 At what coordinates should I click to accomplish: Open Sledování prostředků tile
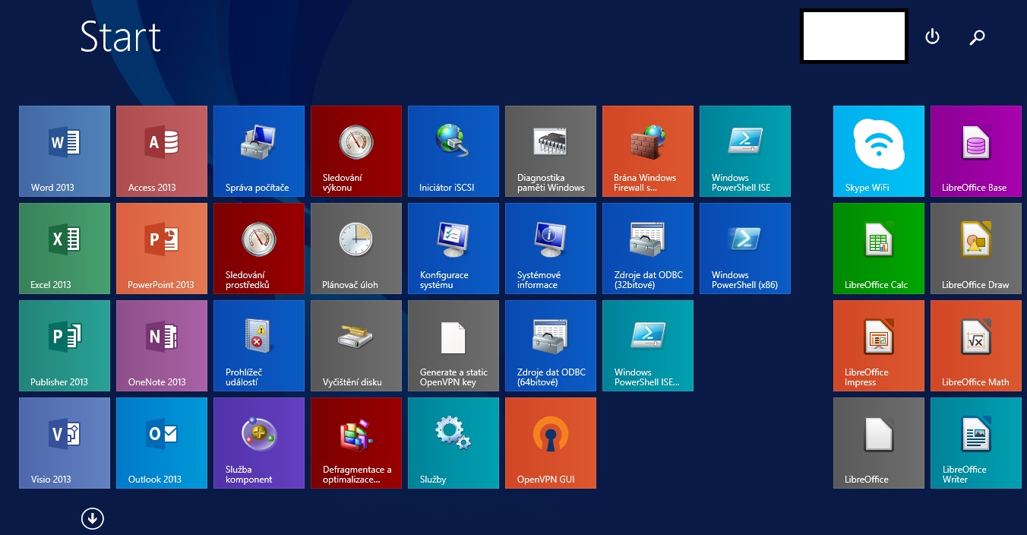[x=259, y=249]
